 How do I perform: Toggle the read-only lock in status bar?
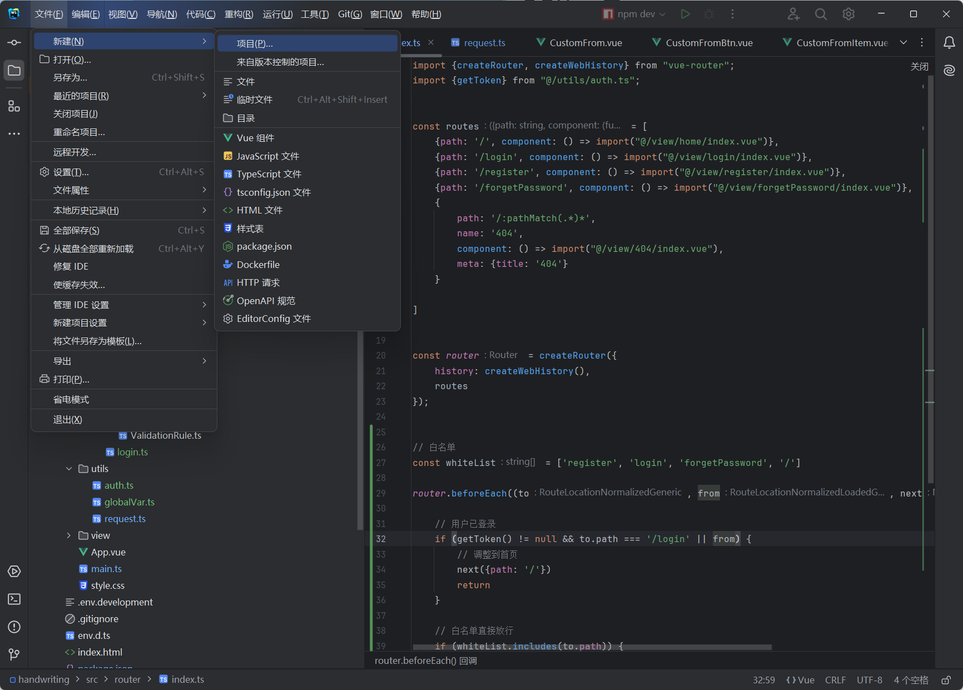(945, 680)
